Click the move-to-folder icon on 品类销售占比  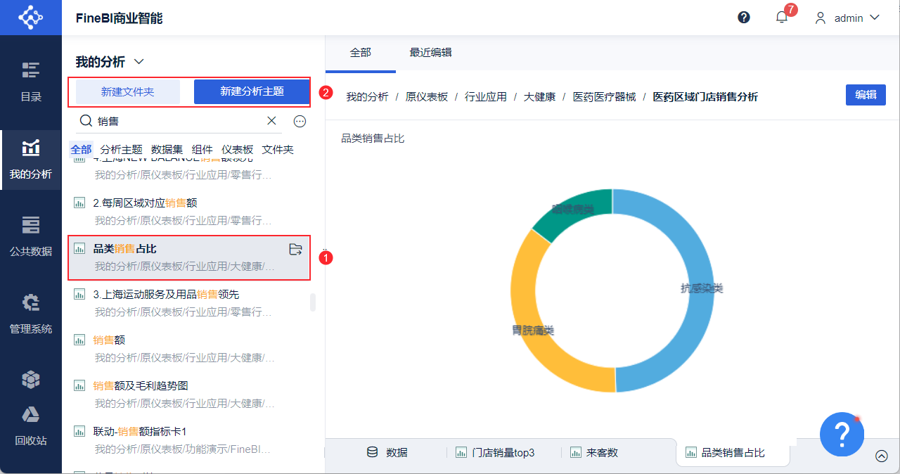point(295,249)
